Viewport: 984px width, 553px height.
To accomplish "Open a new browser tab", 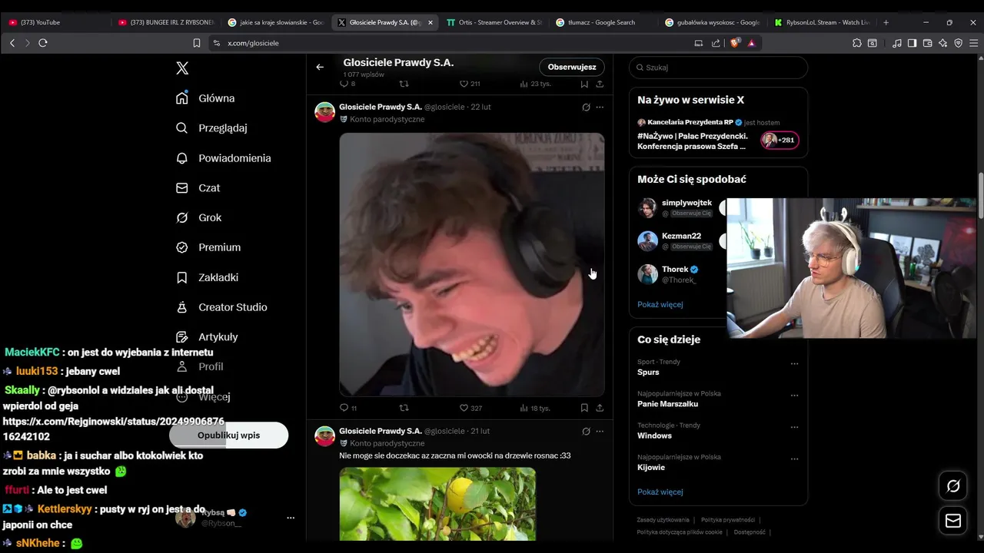I will (x=886, y=22).
